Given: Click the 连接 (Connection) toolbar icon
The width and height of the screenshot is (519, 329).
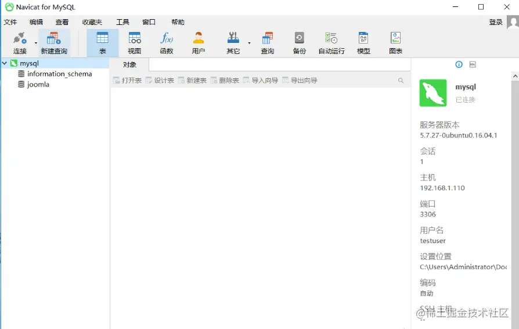Looking at the screenshot, I should pyautogui.click(x=20, y=43).
